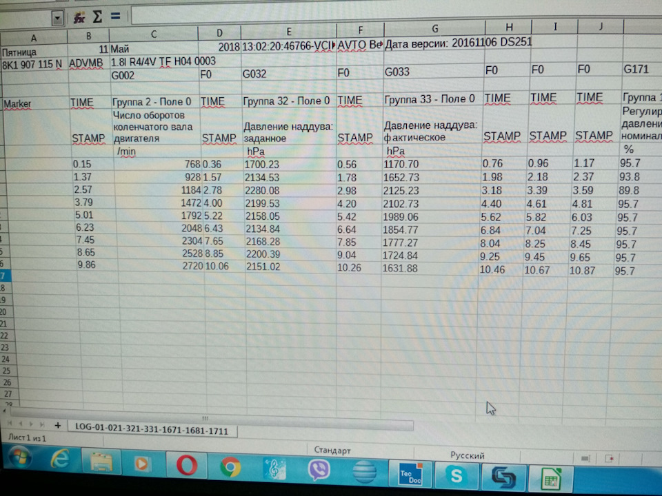
Task: Switch to LibreOffice Calc taskbar icon
Action: click(551, 477)
